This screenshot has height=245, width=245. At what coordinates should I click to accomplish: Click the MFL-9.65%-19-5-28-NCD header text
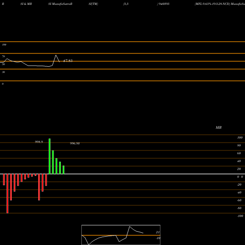click(212, 4)
